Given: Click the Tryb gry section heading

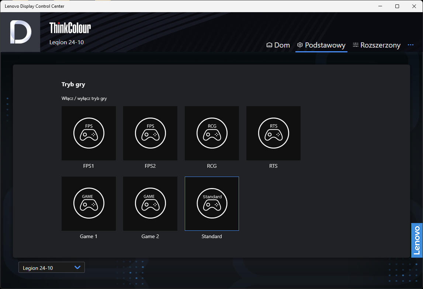Looking at the screenshot, I should point(73,84).
